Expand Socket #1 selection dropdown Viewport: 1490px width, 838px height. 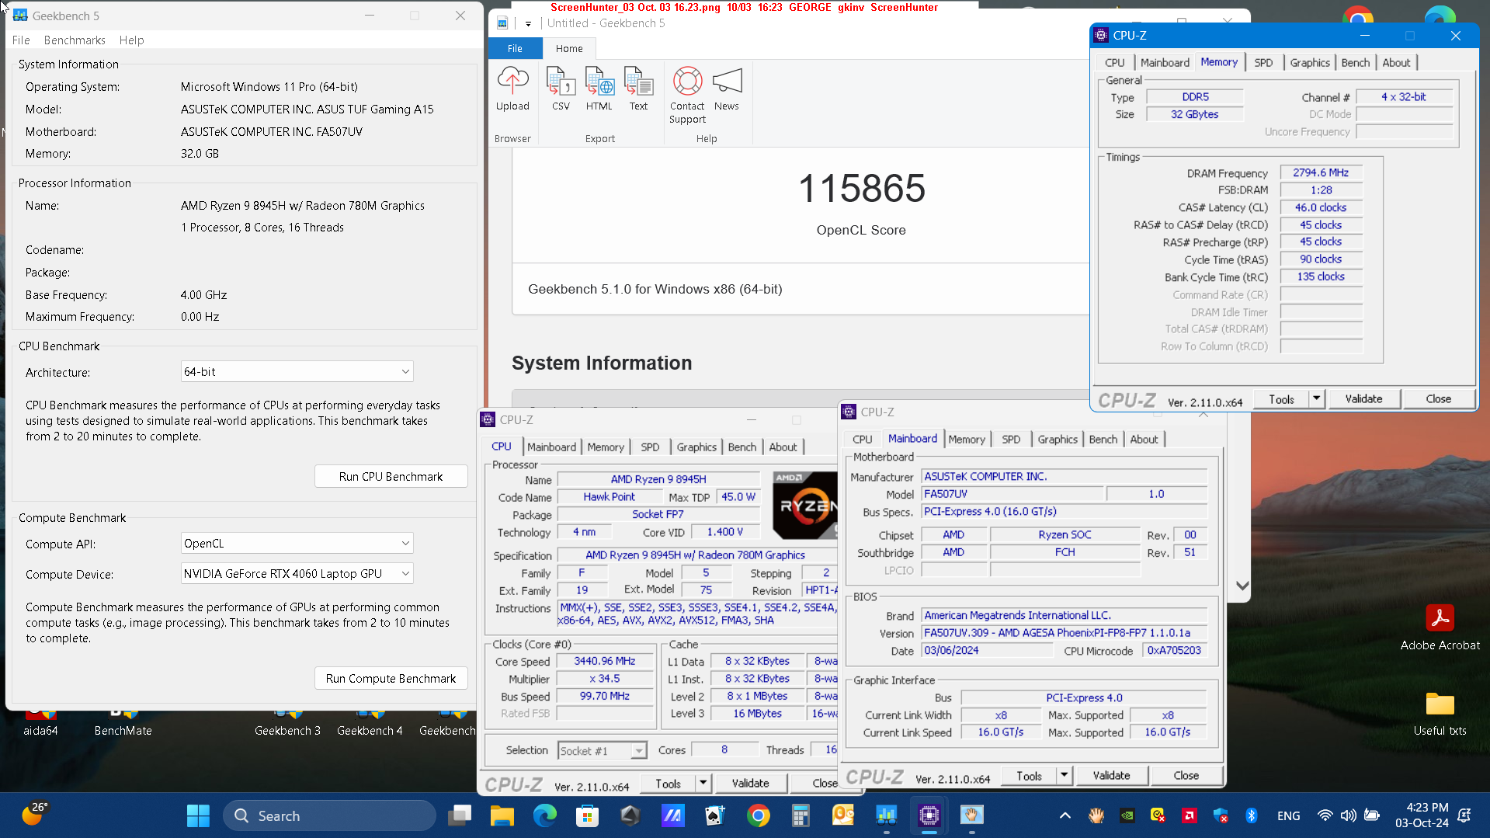(602, 750)
